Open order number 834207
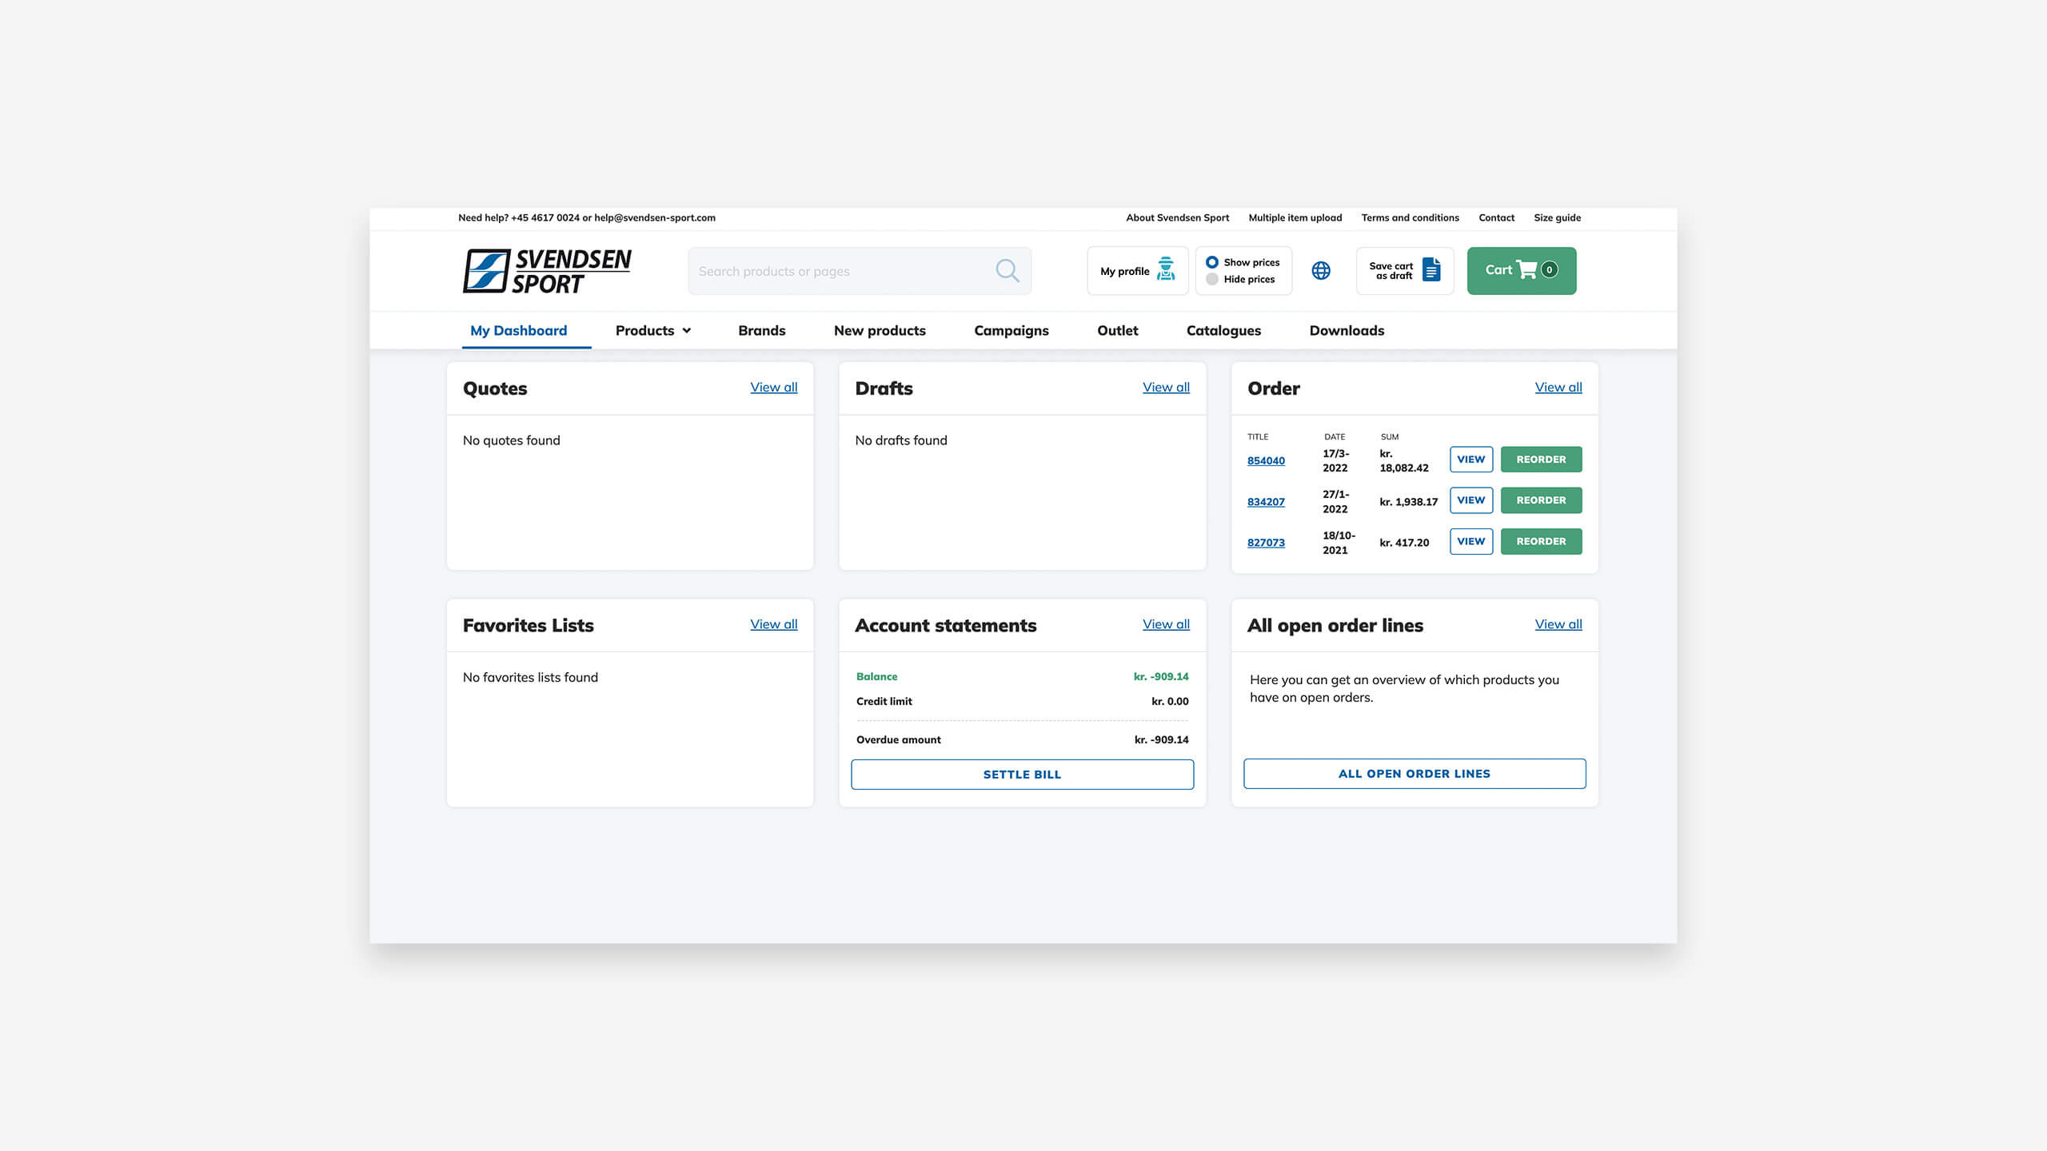The width and height of the screenshot is (2047, 1151). coord(1266,502)
